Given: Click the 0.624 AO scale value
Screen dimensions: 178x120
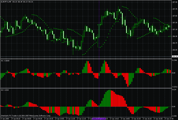Looking at the screenshot, I should click(x=174, y=90).
